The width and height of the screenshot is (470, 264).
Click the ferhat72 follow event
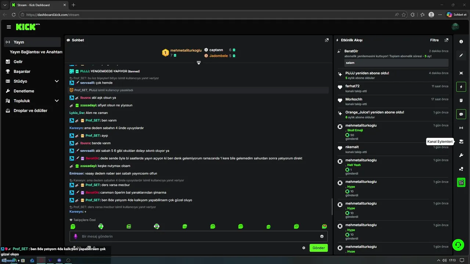coord(393,88)
